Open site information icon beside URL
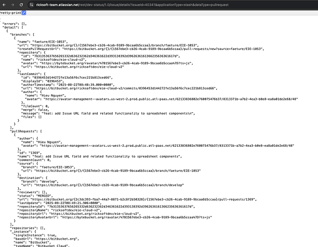Screen dimensions: 318x247 click(x=32, y=4)
